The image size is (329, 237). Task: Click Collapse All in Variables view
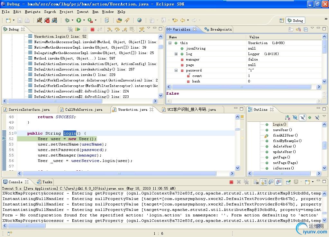point(306,29)
